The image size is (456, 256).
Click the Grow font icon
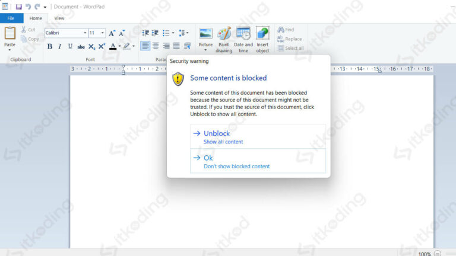point(112,33)
